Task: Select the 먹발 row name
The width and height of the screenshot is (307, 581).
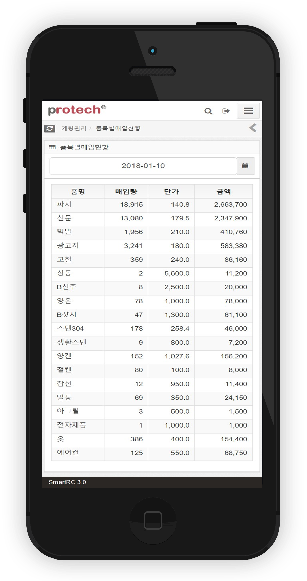Action: [64, 232]
